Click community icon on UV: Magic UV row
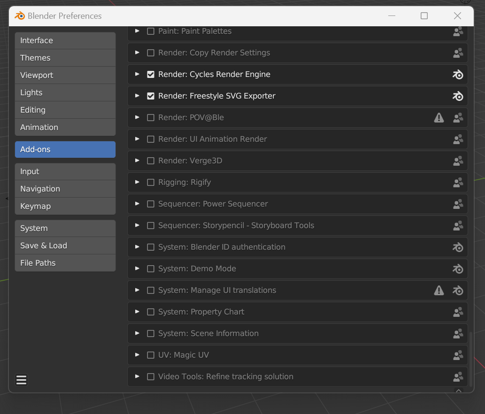Screen dimensions: 485x414 tap(458, 355)
